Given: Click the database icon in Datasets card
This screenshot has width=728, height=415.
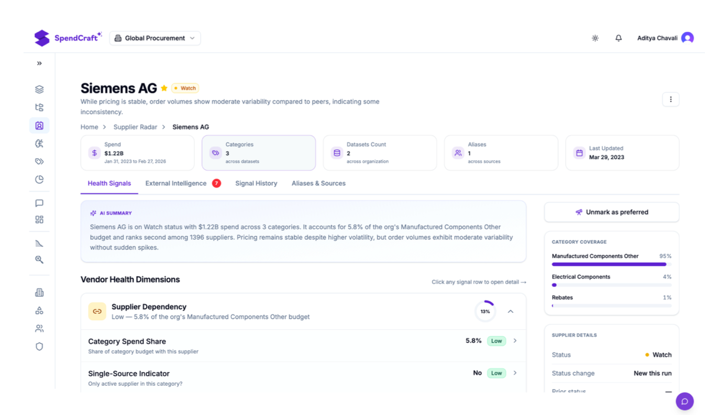Looking at the screenshot, I should click(x=337, y=153).
